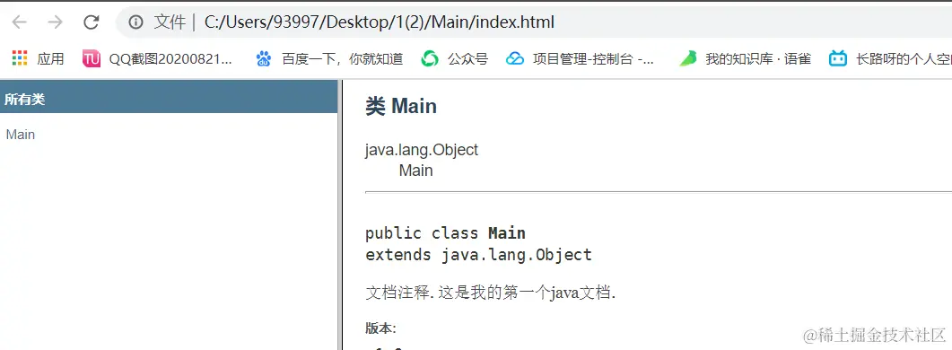This screenshot has height=350, width=952.
Task: Click the browser forward arrow
Action: click(x=56, y=22)
